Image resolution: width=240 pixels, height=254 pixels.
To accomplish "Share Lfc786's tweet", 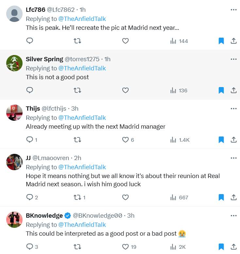I will pos(233,41).
